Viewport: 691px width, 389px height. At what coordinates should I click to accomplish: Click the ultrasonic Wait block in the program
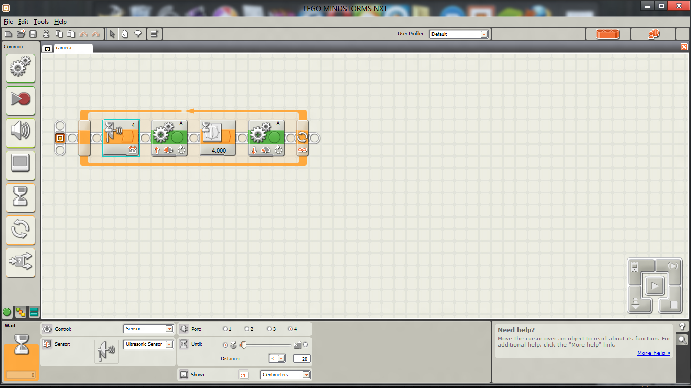click(121, 138)
